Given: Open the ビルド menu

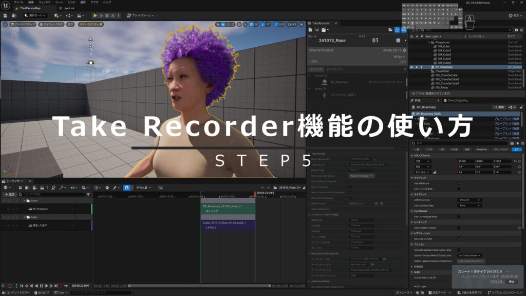Looking at the screenshot, I should tap(71, 2).
